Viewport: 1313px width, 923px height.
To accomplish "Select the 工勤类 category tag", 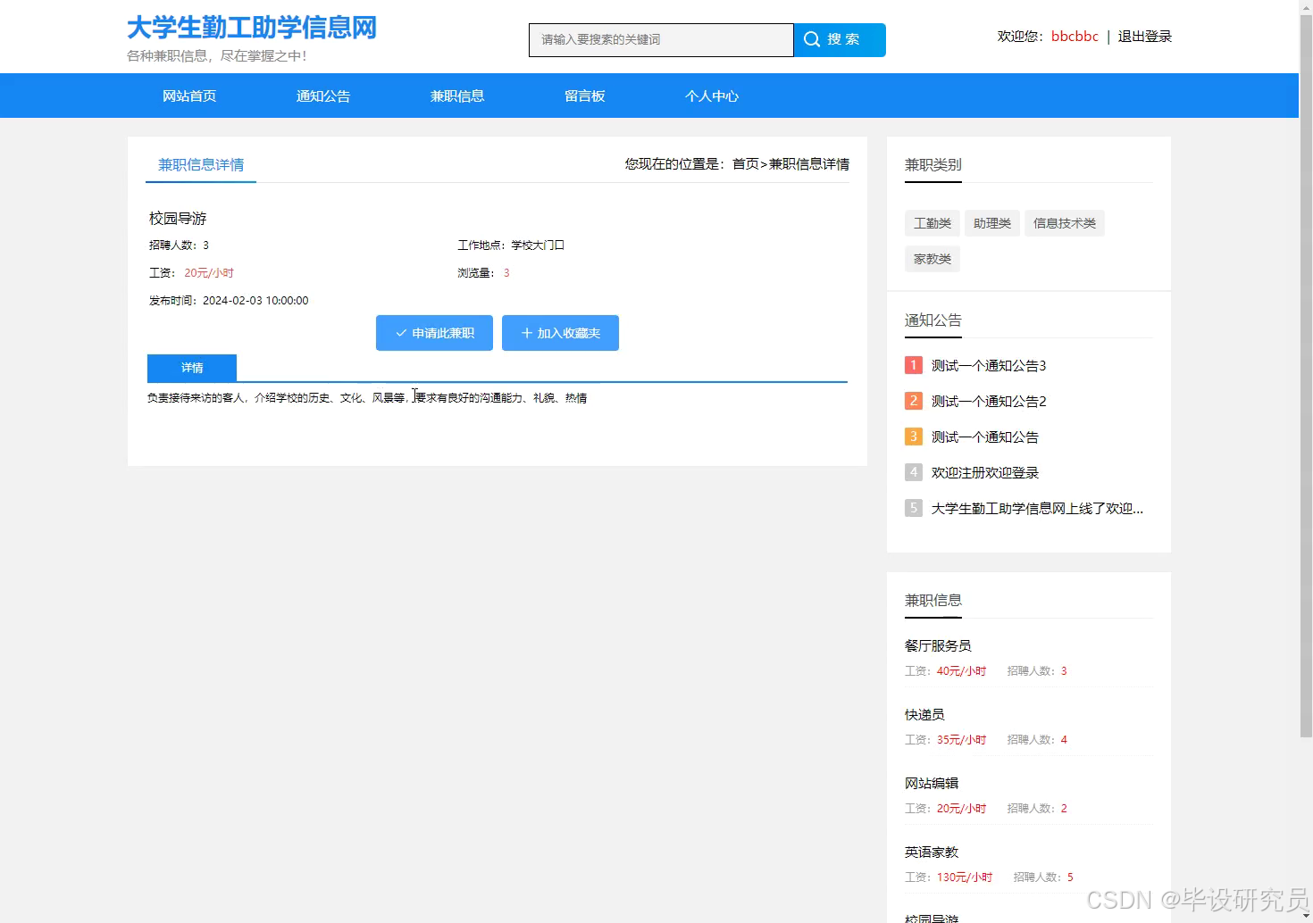I will click(x=932, y=223).
